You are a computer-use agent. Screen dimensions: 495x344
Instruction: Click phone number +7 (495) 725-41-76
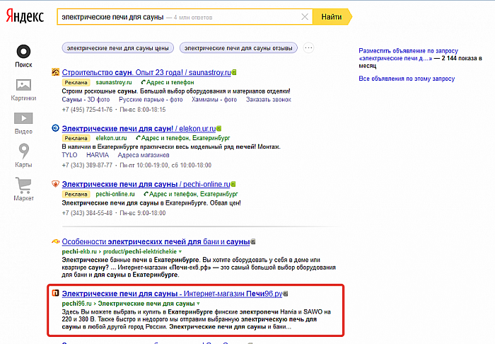pyautogui.click(x=87, y=110)
